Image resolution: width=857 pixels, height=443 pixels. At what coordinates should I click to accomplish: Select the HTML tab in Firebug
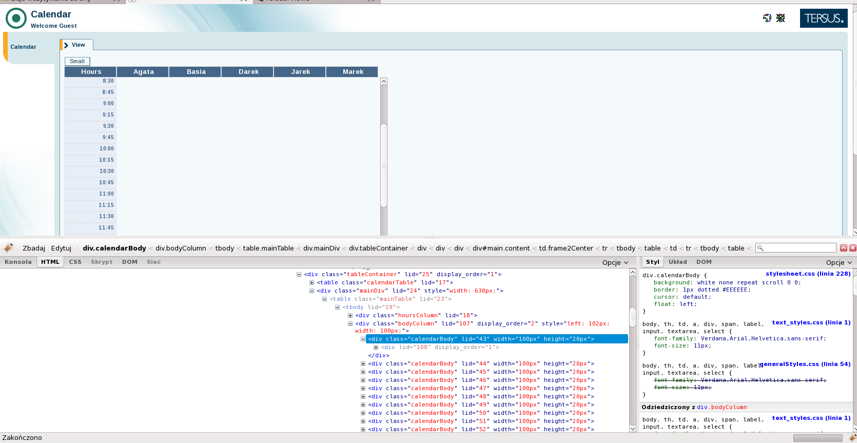point(50,262)
